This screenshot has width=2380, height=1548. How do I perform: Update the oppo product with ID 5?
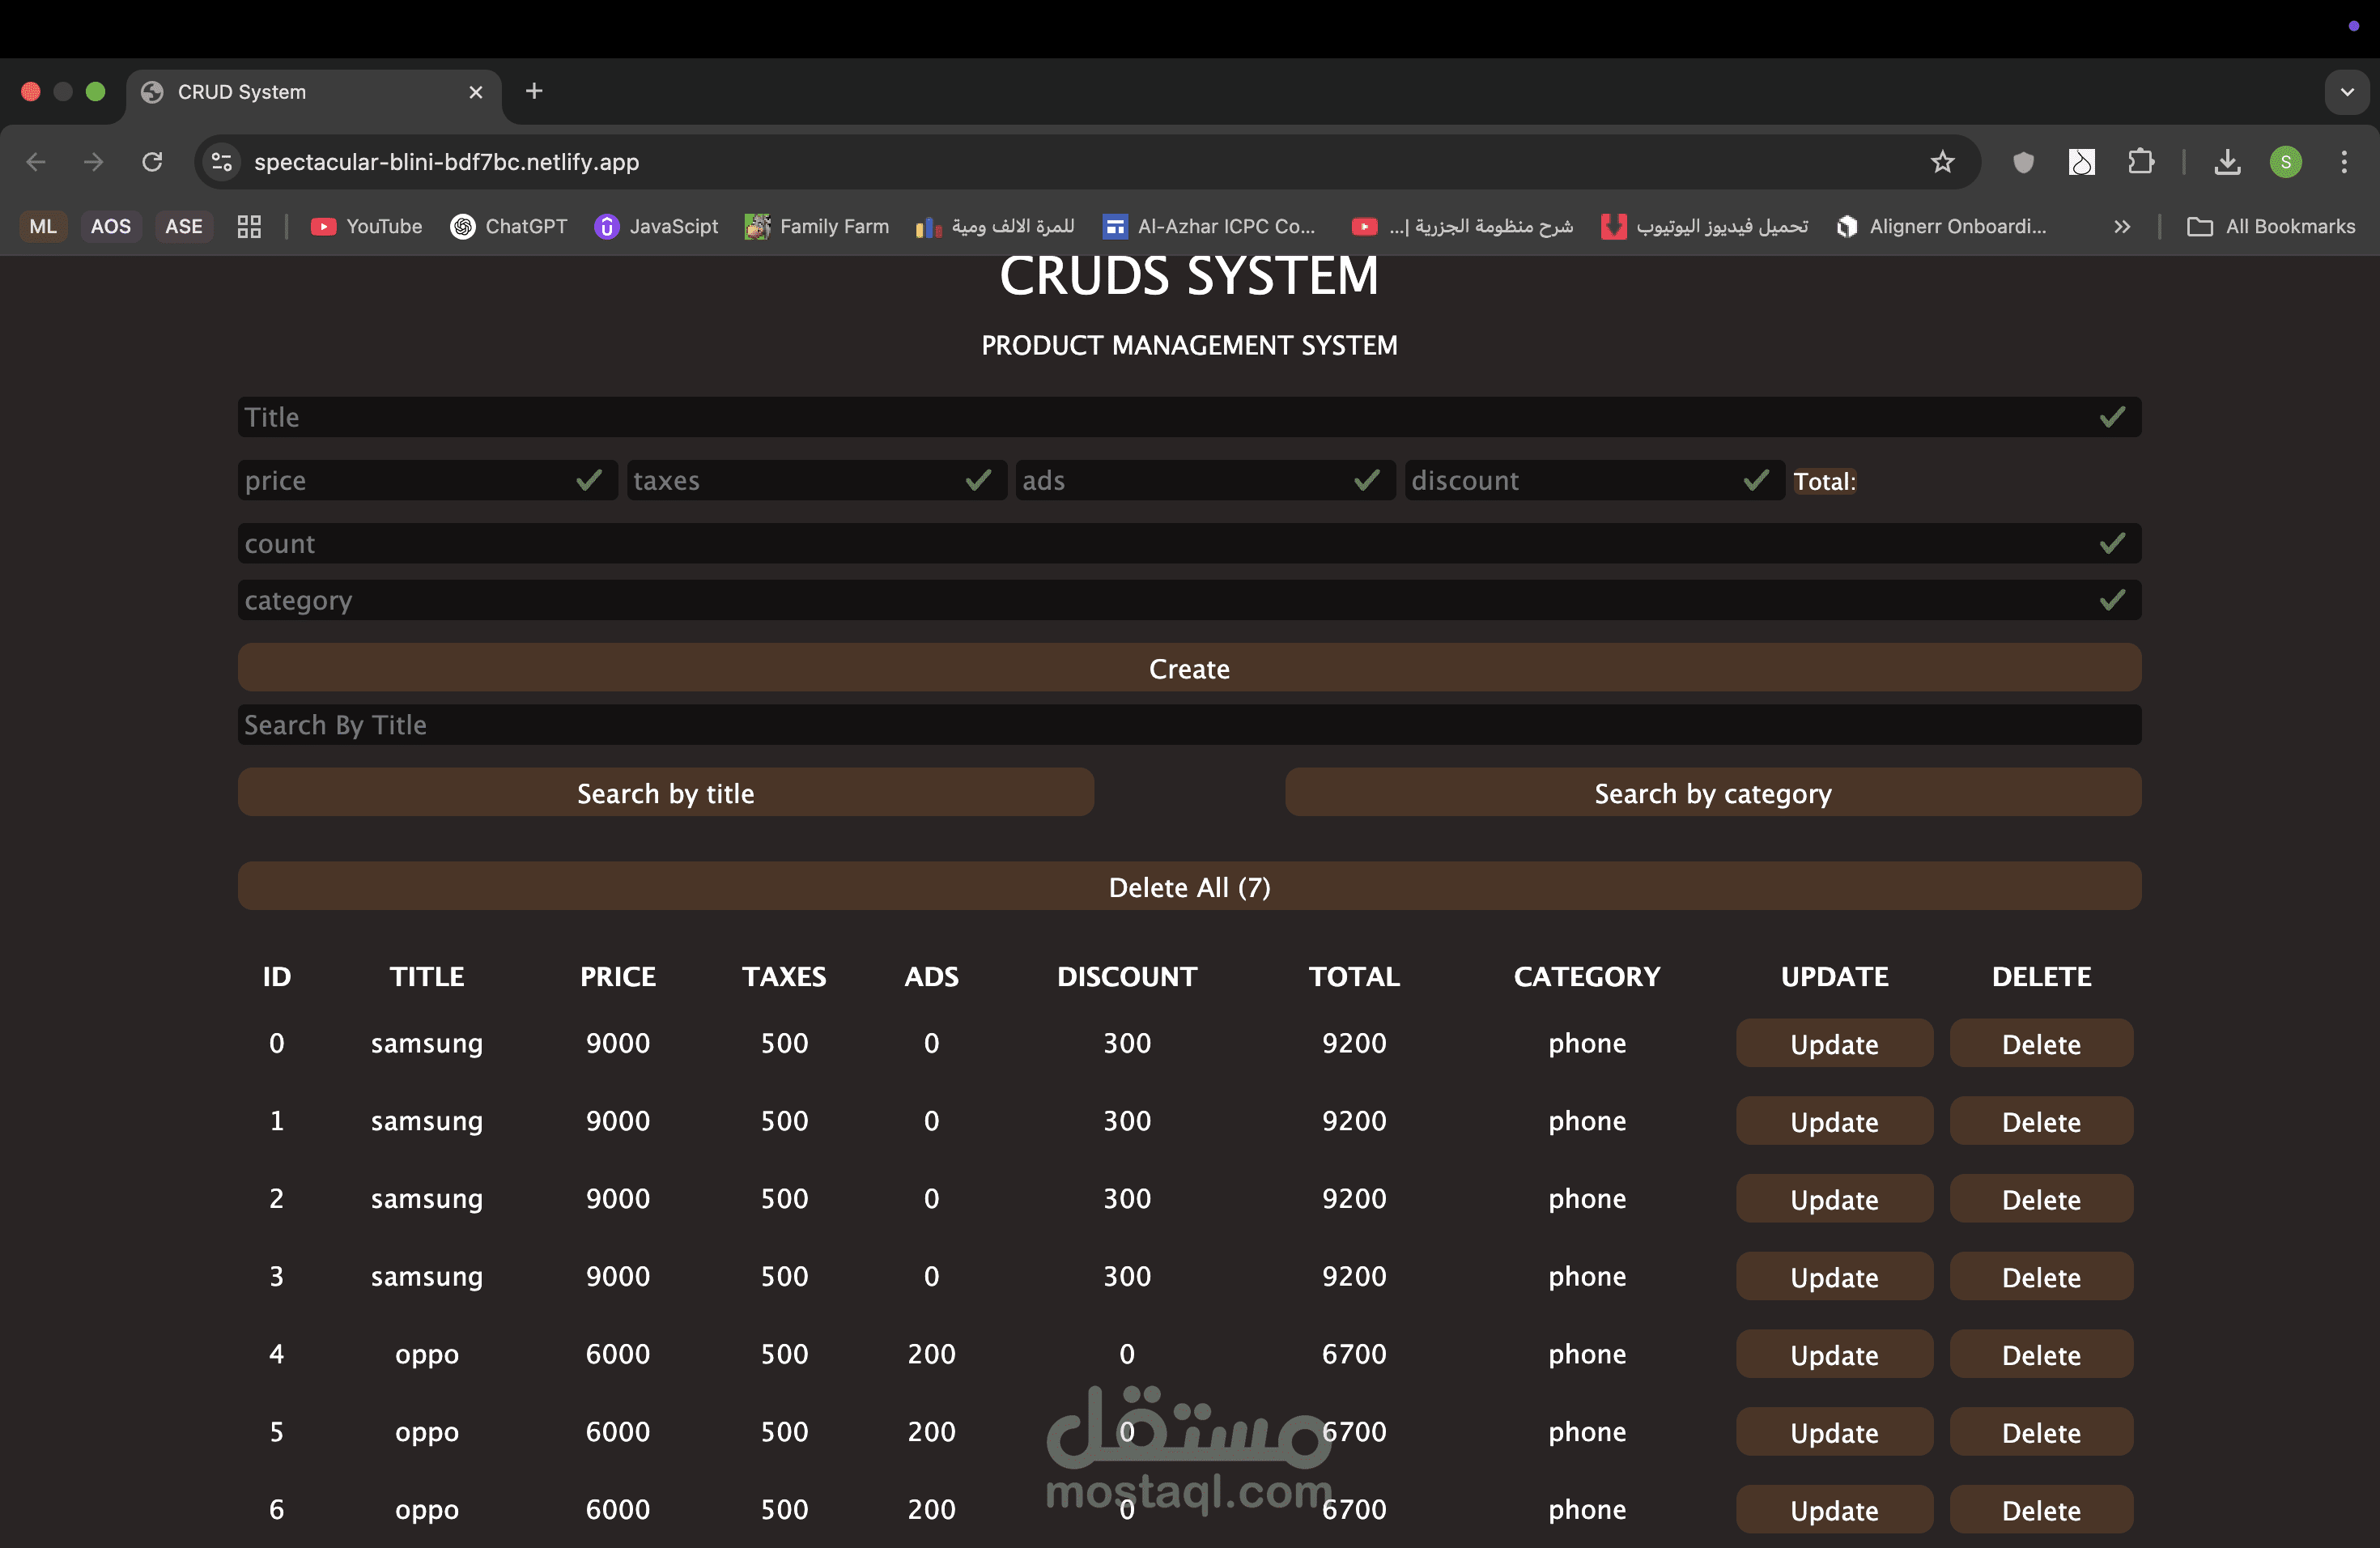1834,1432
